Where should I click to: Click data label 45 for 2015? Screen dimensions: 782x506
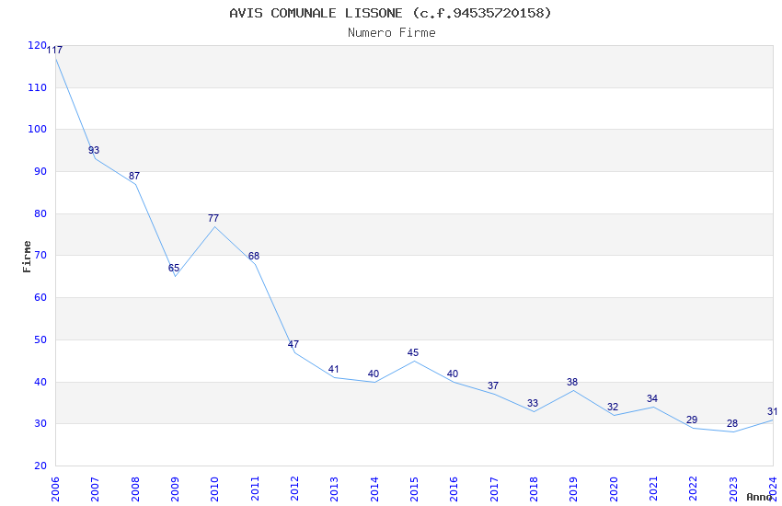tap(413, 353)
